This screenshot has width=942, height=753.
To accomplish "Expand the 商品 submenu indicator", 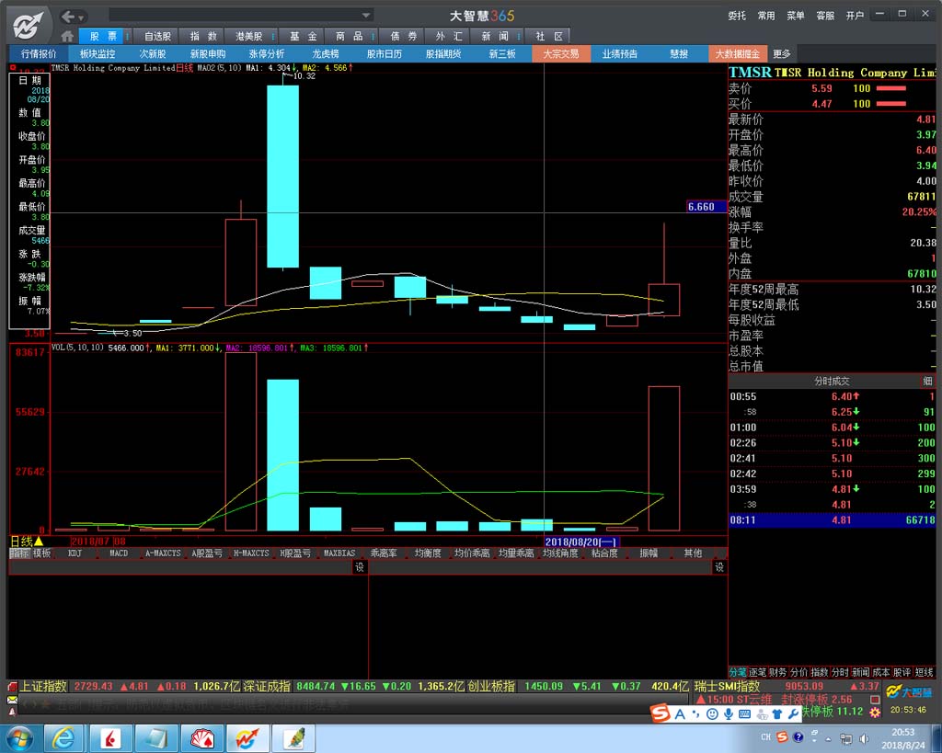I will click(373, 37).
